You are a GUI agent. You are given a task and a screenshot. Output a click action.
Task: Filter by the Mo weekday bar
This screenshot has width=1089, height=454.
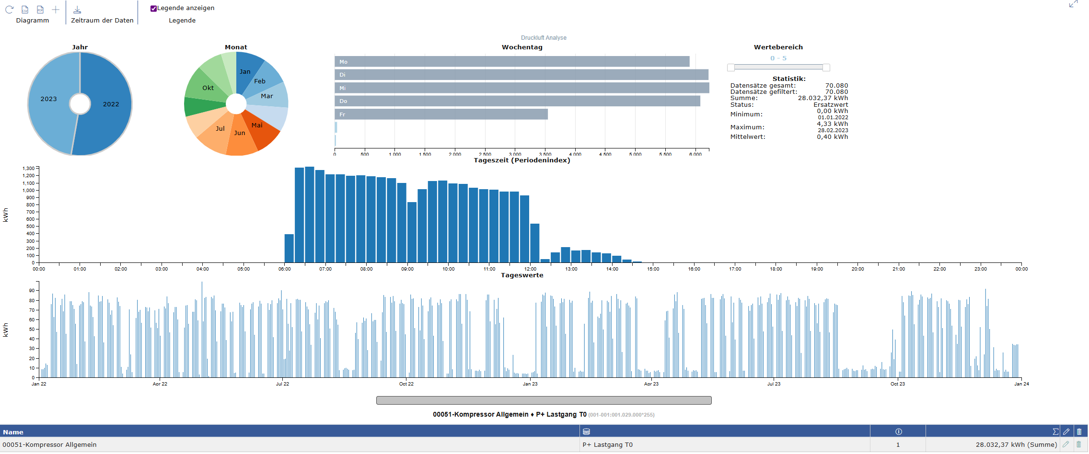point(511,62)
